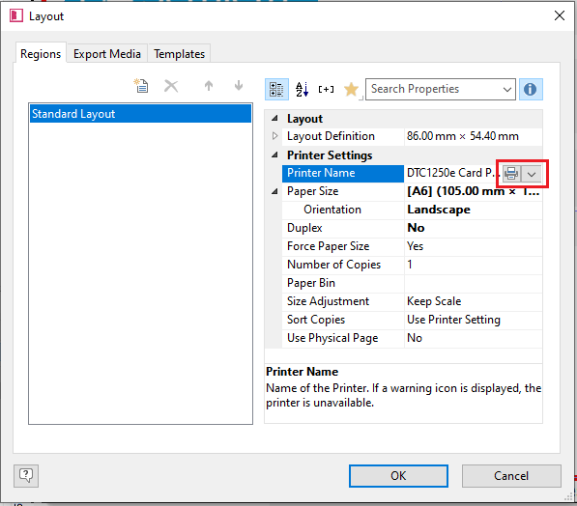
Task: Select the Orientation property label
Action: click(x=332, y=210)
